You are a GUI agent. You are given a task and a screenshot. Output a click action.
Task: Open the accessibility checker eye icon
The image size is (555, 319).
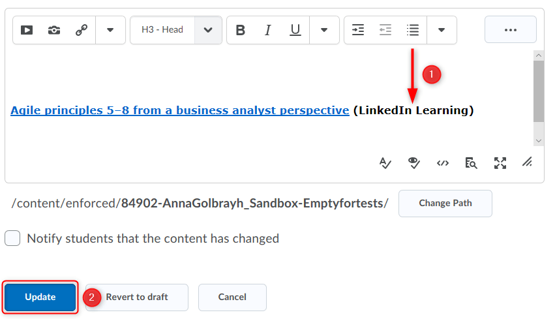click(414, 163)
